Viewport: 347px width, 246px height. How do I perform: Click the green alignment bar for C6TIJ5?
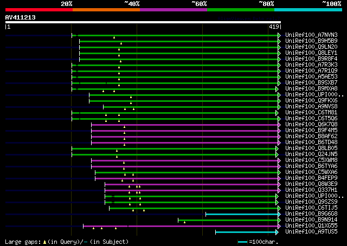(194, 209)
